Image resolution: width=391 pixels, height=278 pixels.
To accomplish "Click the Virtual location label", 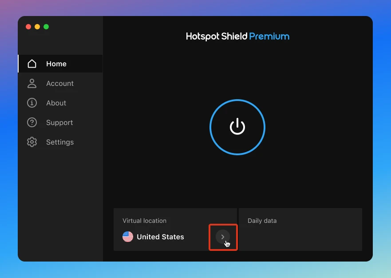I will point(144,221).
